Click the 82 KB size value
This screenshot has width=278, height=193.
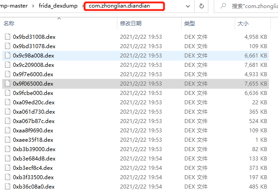point(260,149)
